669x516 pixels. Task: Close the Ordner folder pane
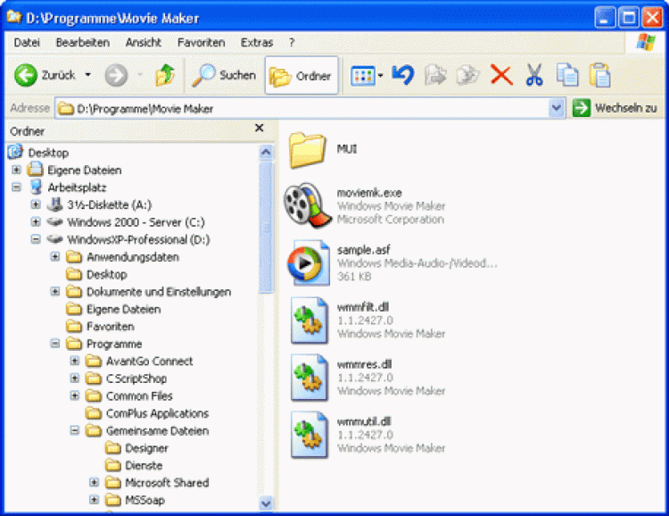[x=259, y=129]
